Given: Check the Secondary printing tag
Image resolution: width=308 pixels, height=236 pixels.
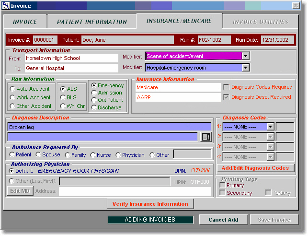Looking at the screenshot, I should (222, 193).
